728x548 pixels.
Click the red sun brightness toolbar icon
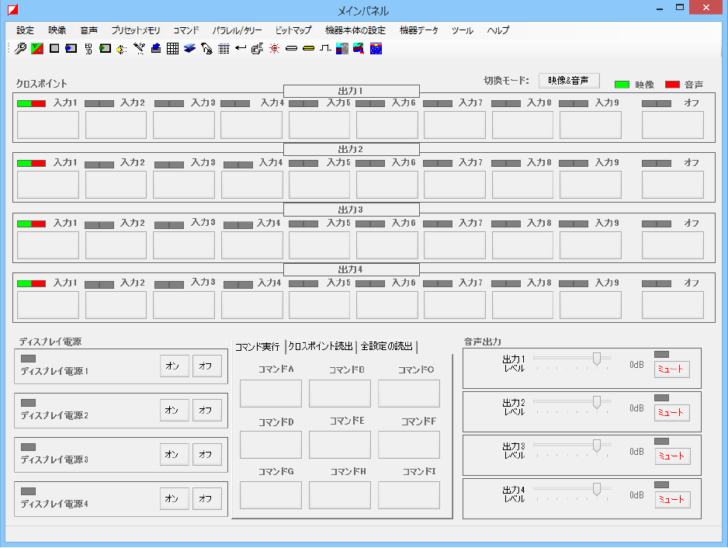(274, 49)
